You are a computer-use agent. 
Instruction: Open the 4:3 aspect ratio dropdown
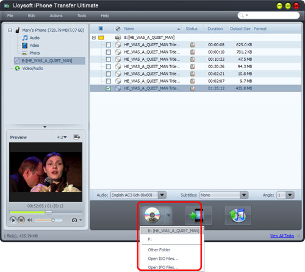coord(62,138)
